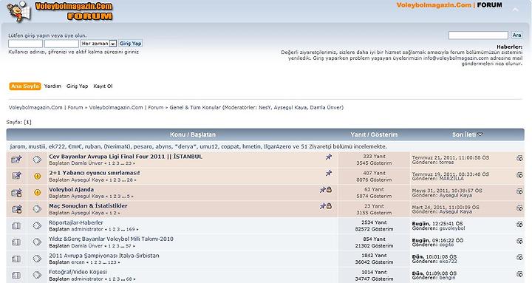
Task: Click lock icon on Maç Sonuçları topic
Action: [329, 206]
